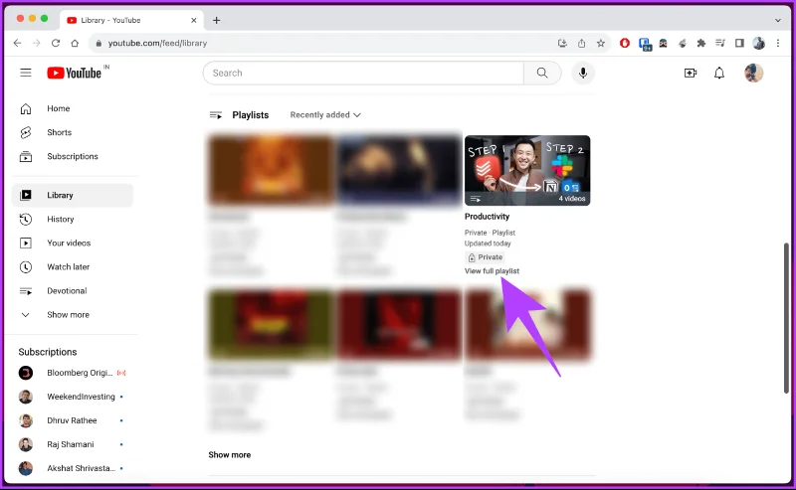Click the address bar URL
This screenshot has width=796, height=490.
click(x=157, y=43)
